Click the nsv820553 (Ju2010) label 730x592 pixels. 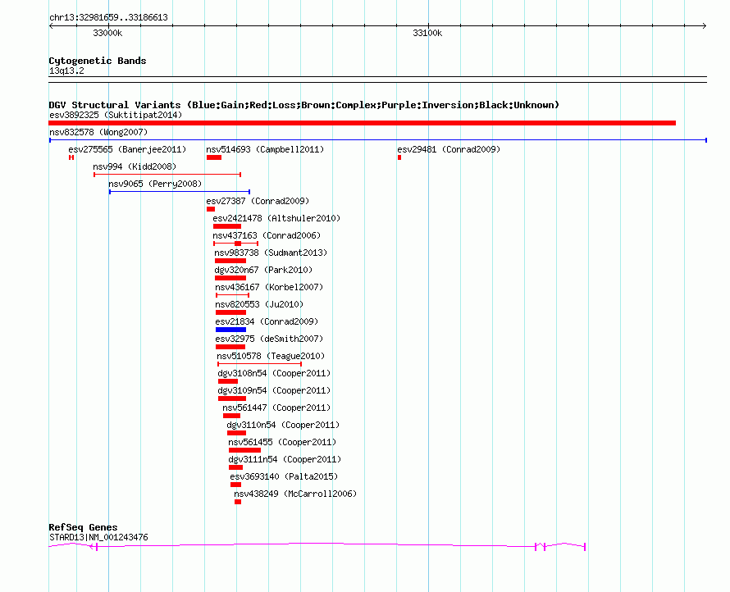[259, 304]
